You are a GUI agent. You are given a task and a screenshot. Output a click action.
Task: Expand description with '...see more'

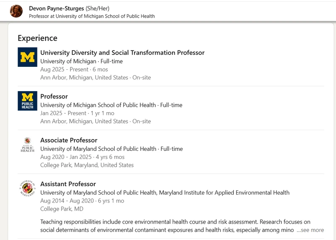(x=310, y=230)
